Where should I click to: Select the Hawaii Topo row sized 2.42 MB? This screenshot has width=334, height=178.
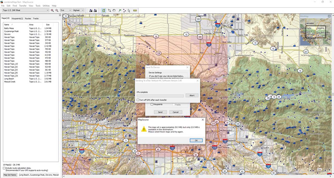27,46
